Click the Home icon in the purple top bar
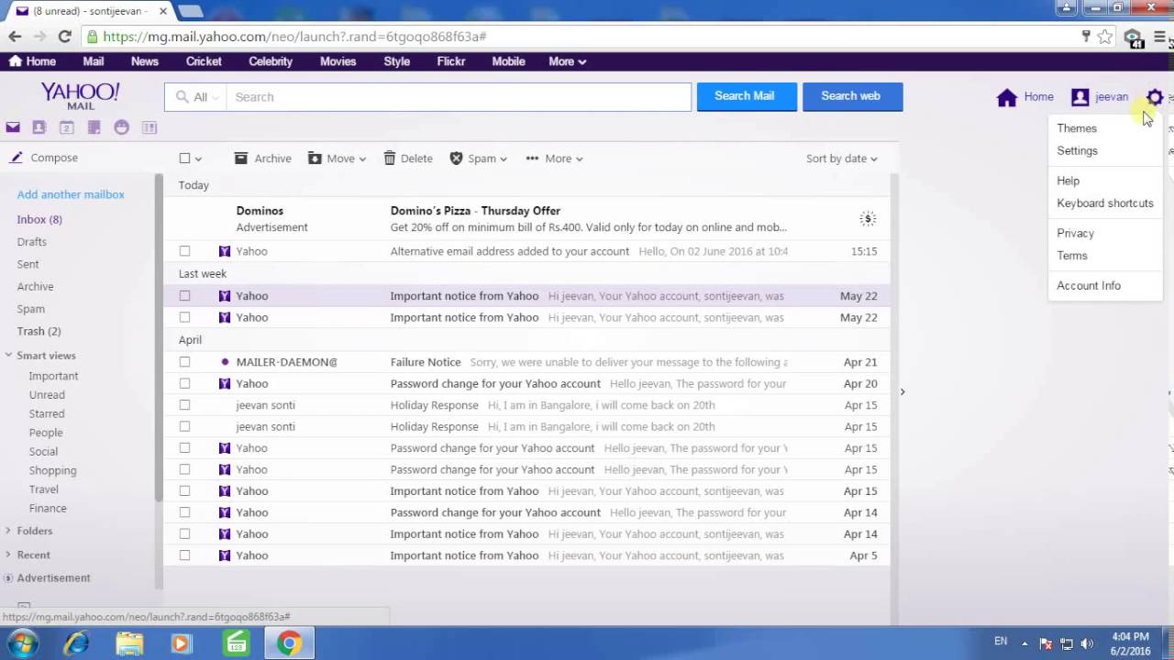The width and height of the screenshot is (1174, 660). coord(15,61)
